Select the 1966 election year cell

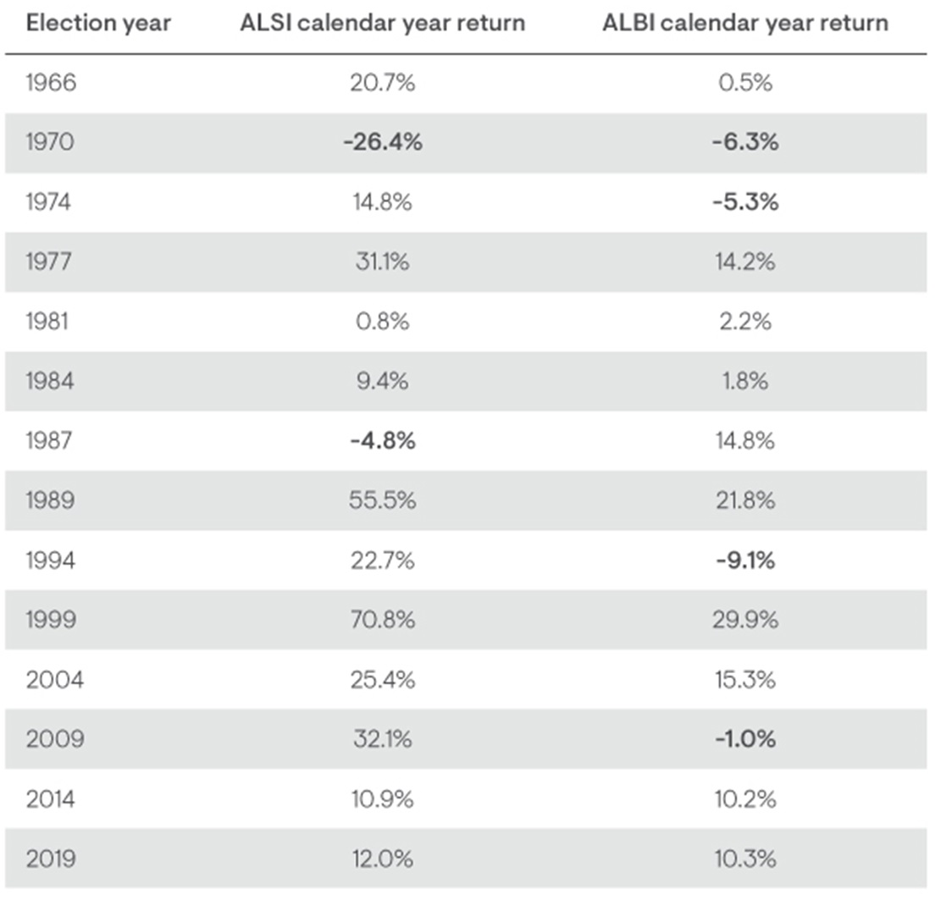[51, 83]
